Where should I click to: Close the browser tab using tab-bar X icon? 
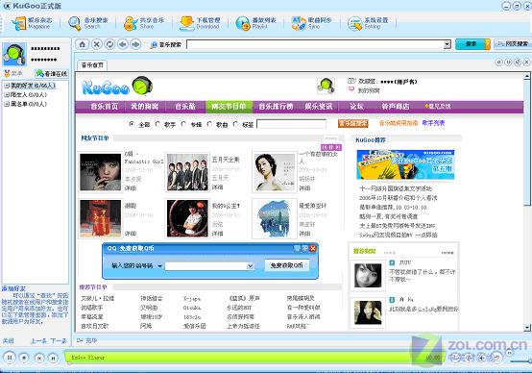(x=526, y=62)
